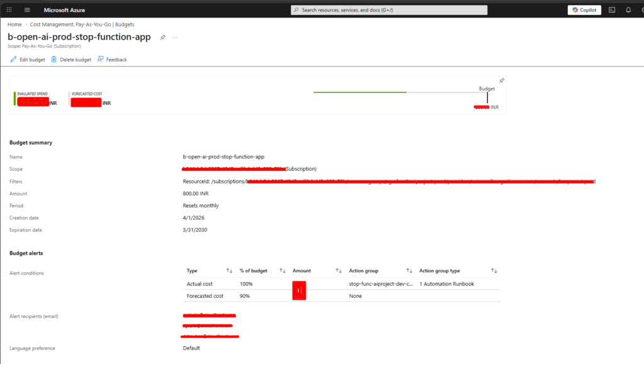The height and width of the screenshot is (389, 644).
Task: Click the Resets monthly period value
Action: [x=201, y=205]
